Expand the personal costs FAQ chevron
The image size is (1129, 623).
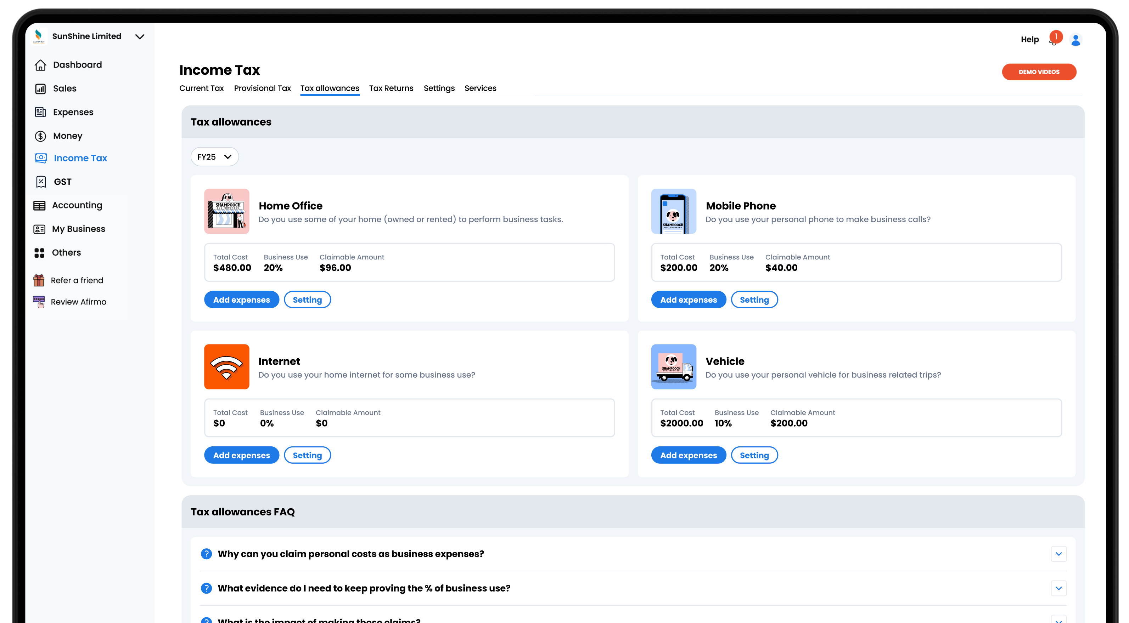(x=1058, y=553)
